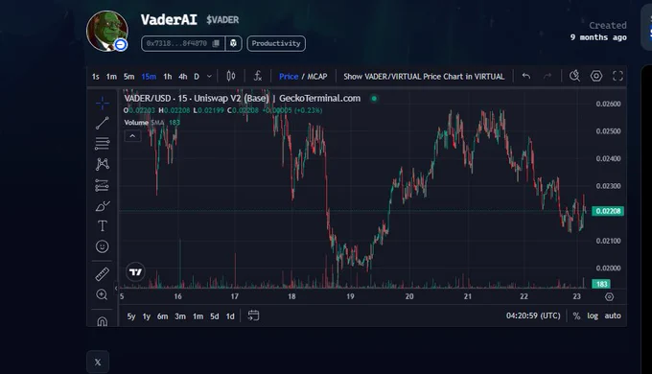Screen dimensions: 652x374
Task: Toggle the magnet mode tool
Action: click(103, 321)
